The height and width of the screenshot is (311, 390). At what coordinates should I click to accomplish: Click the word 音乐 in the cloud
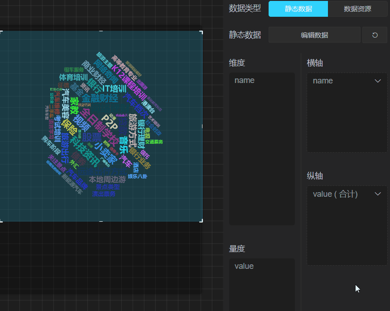124,145
